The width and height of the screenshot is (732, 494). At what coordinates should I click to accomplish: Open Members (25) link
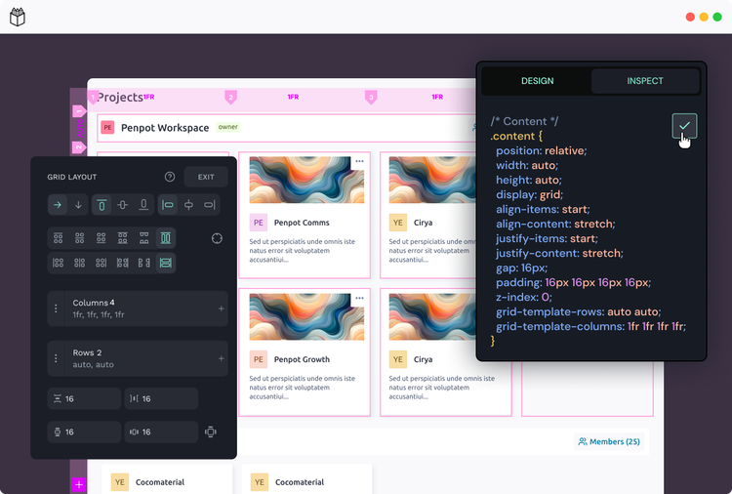(609, 441)
